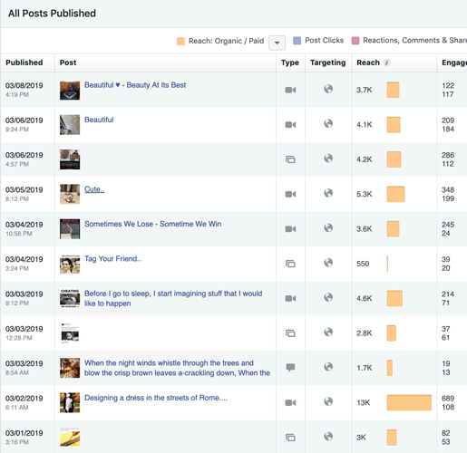
Task: Click globe targeting icon for Rome dress post
Action: click(x=328, y=401)
